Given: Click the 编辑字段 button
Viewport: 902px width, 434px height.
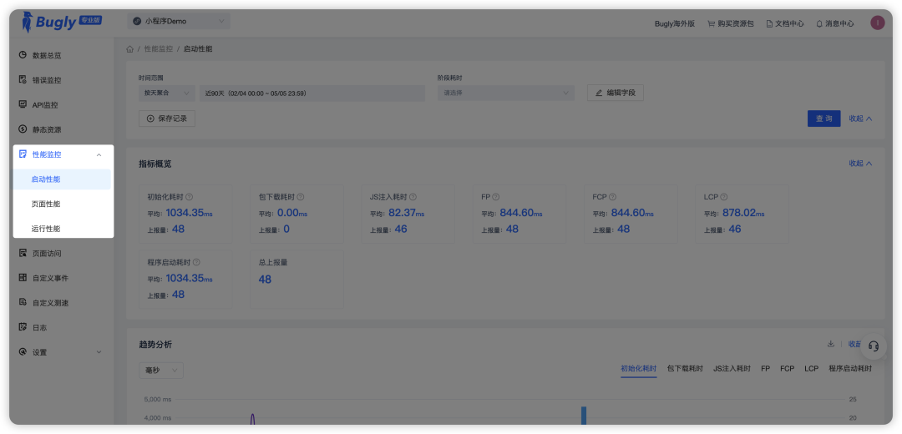Looking at the screenshot, I should click(615, 93).
